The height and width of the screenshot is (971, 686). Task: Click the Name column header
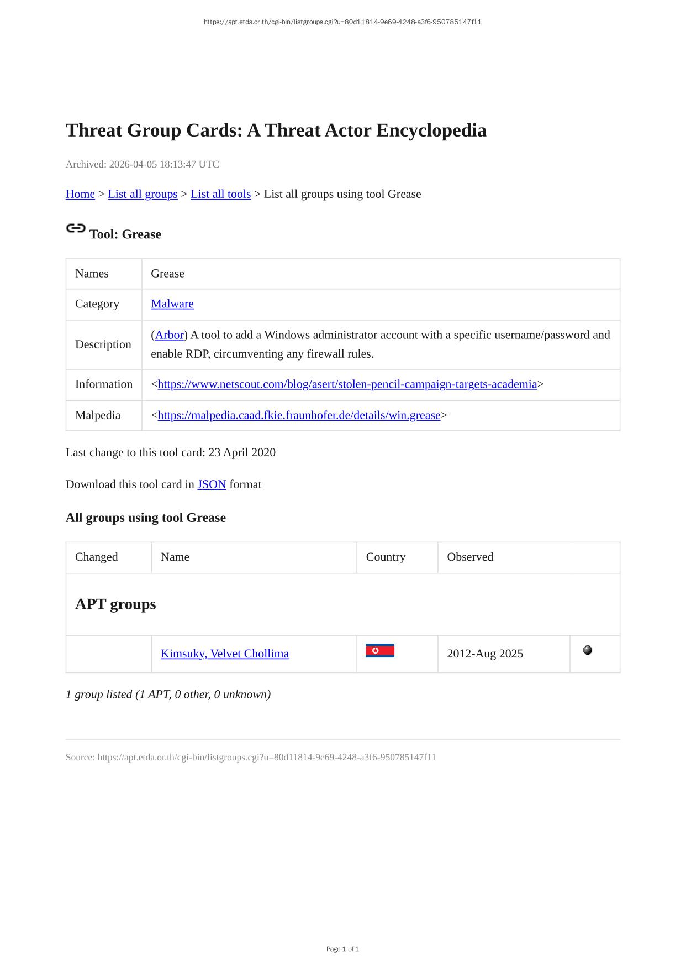tap(175, 557)
